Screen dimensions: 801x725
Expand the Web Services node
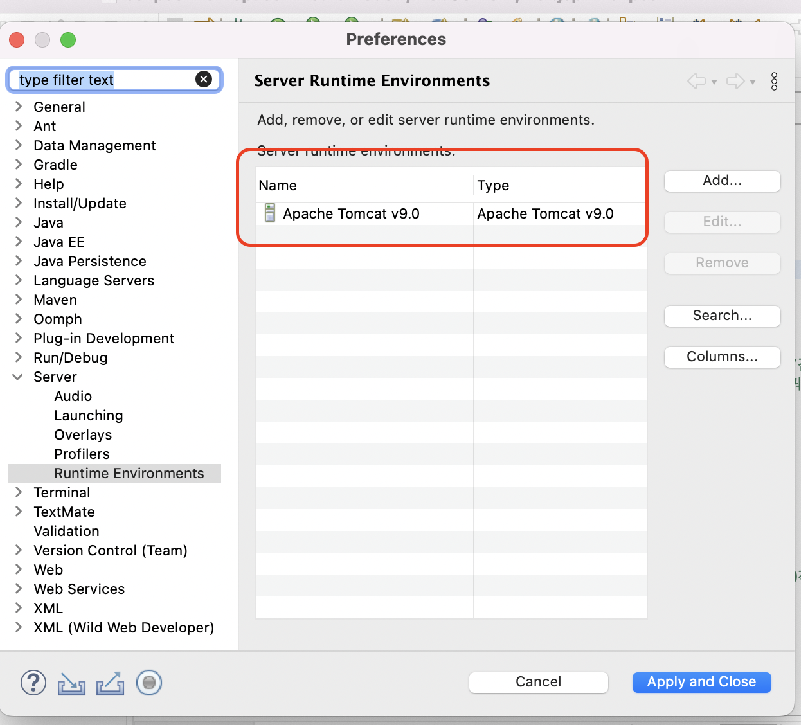coord(19,588)
